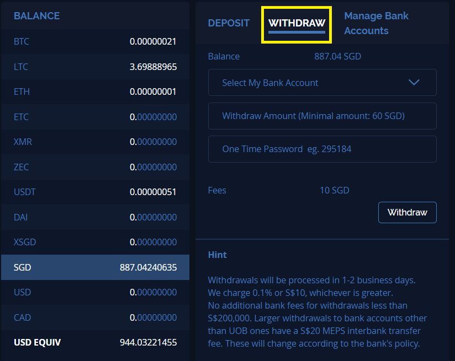455x361 pixels.
Task: Switch to the DEPOSIT tab
Action: 229,23
